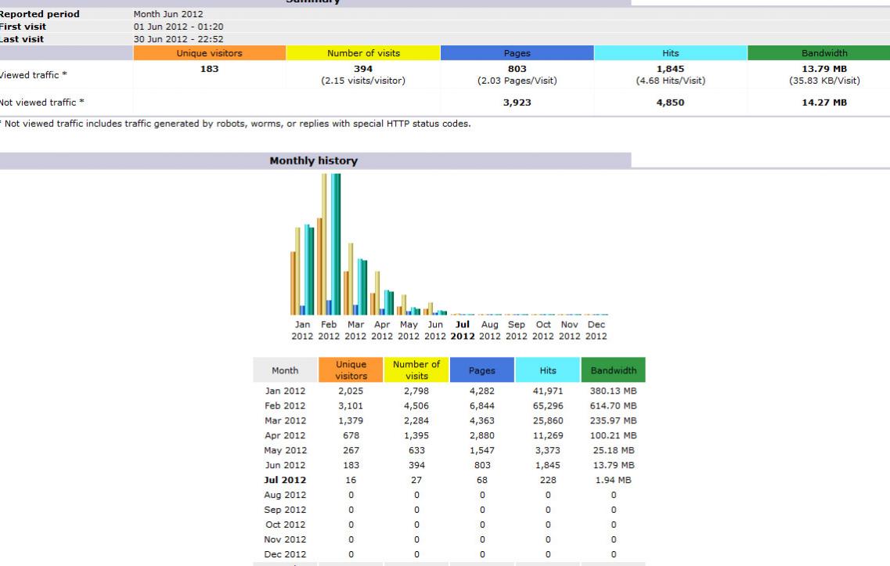
Task: Click not viewed hits value 4,850
Action: (x=670, y=103)
